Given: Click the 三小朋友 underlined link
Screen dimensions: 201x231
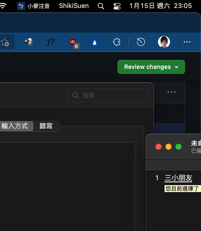Looking at the screenshot, I should [x=178, y=178].
